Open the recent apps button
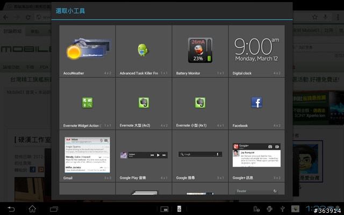 click(x=54, y=209)
